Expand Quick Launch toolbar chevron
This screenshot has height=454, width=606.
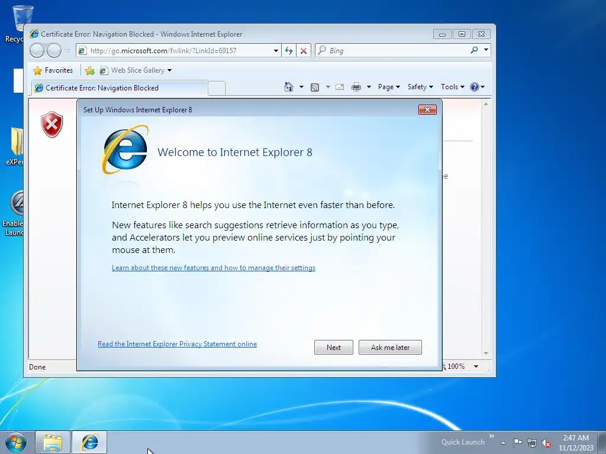point(492,436)
